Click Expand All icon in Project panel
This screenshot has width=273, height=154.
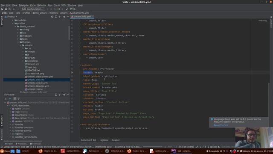[x=56, y=17]
